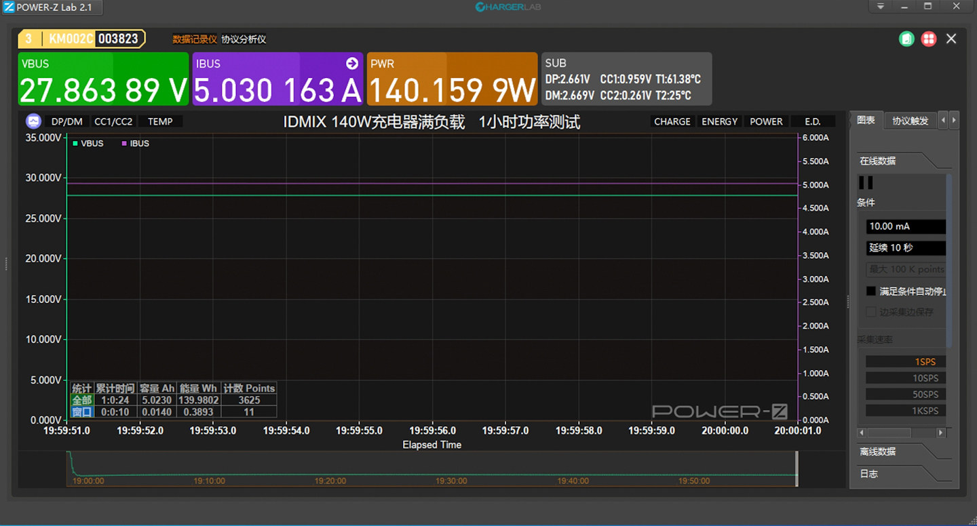The image size is (977, 526).
Task: Open the 数据记录仪 tab
Action: (195, 39)
